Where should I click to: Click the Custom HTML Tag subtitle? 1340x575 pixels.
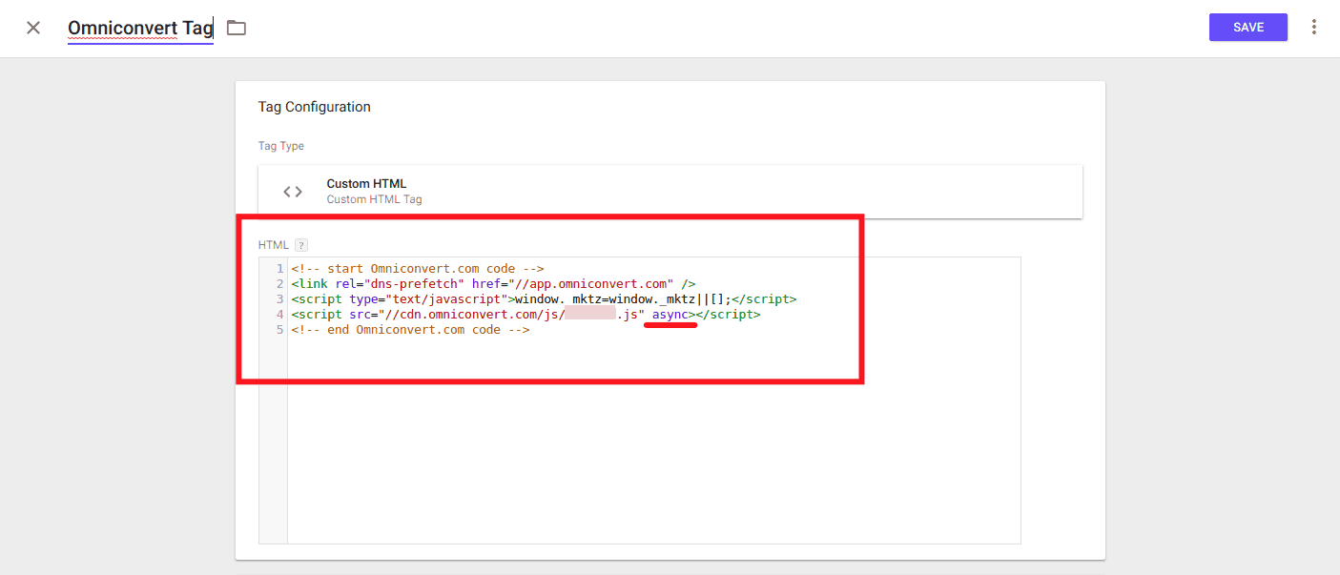pyautogui.click(x=374, y=200)
